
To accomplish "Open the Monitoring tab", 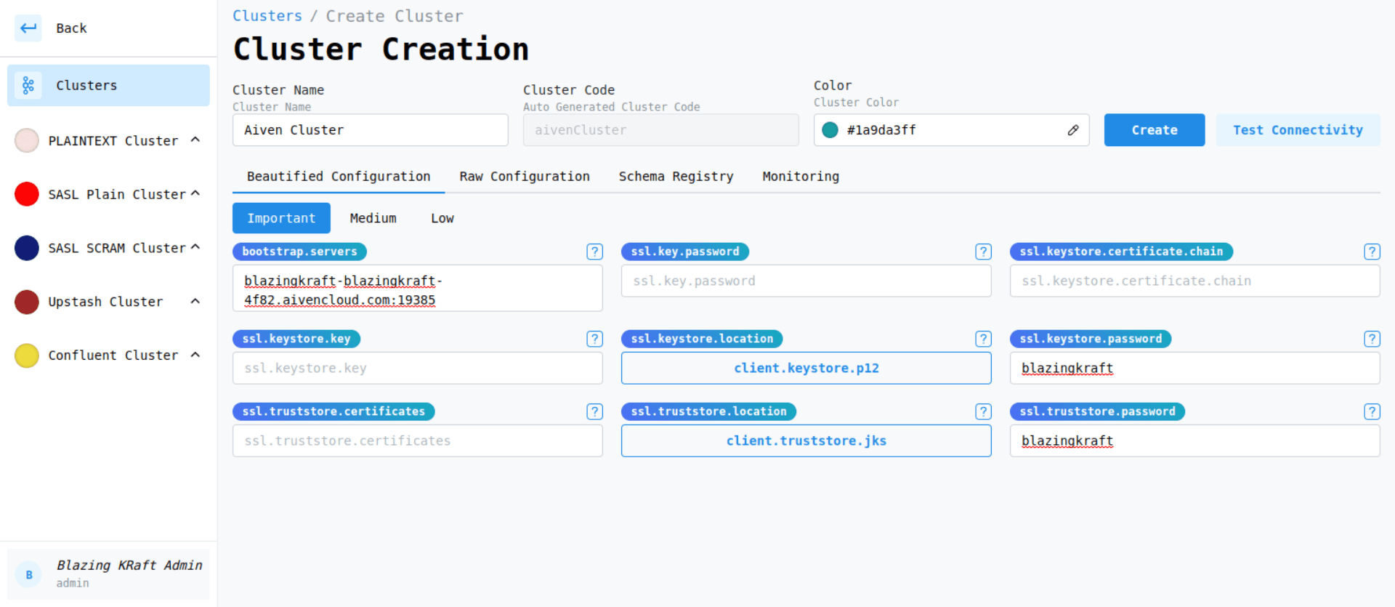I will (x=801, y=177).
